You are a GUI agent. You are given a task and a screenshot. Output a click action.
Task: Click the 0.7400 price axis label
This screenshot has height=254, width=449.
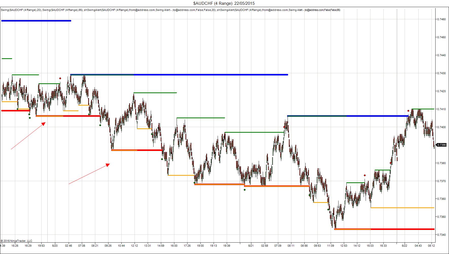coord(442,127)
